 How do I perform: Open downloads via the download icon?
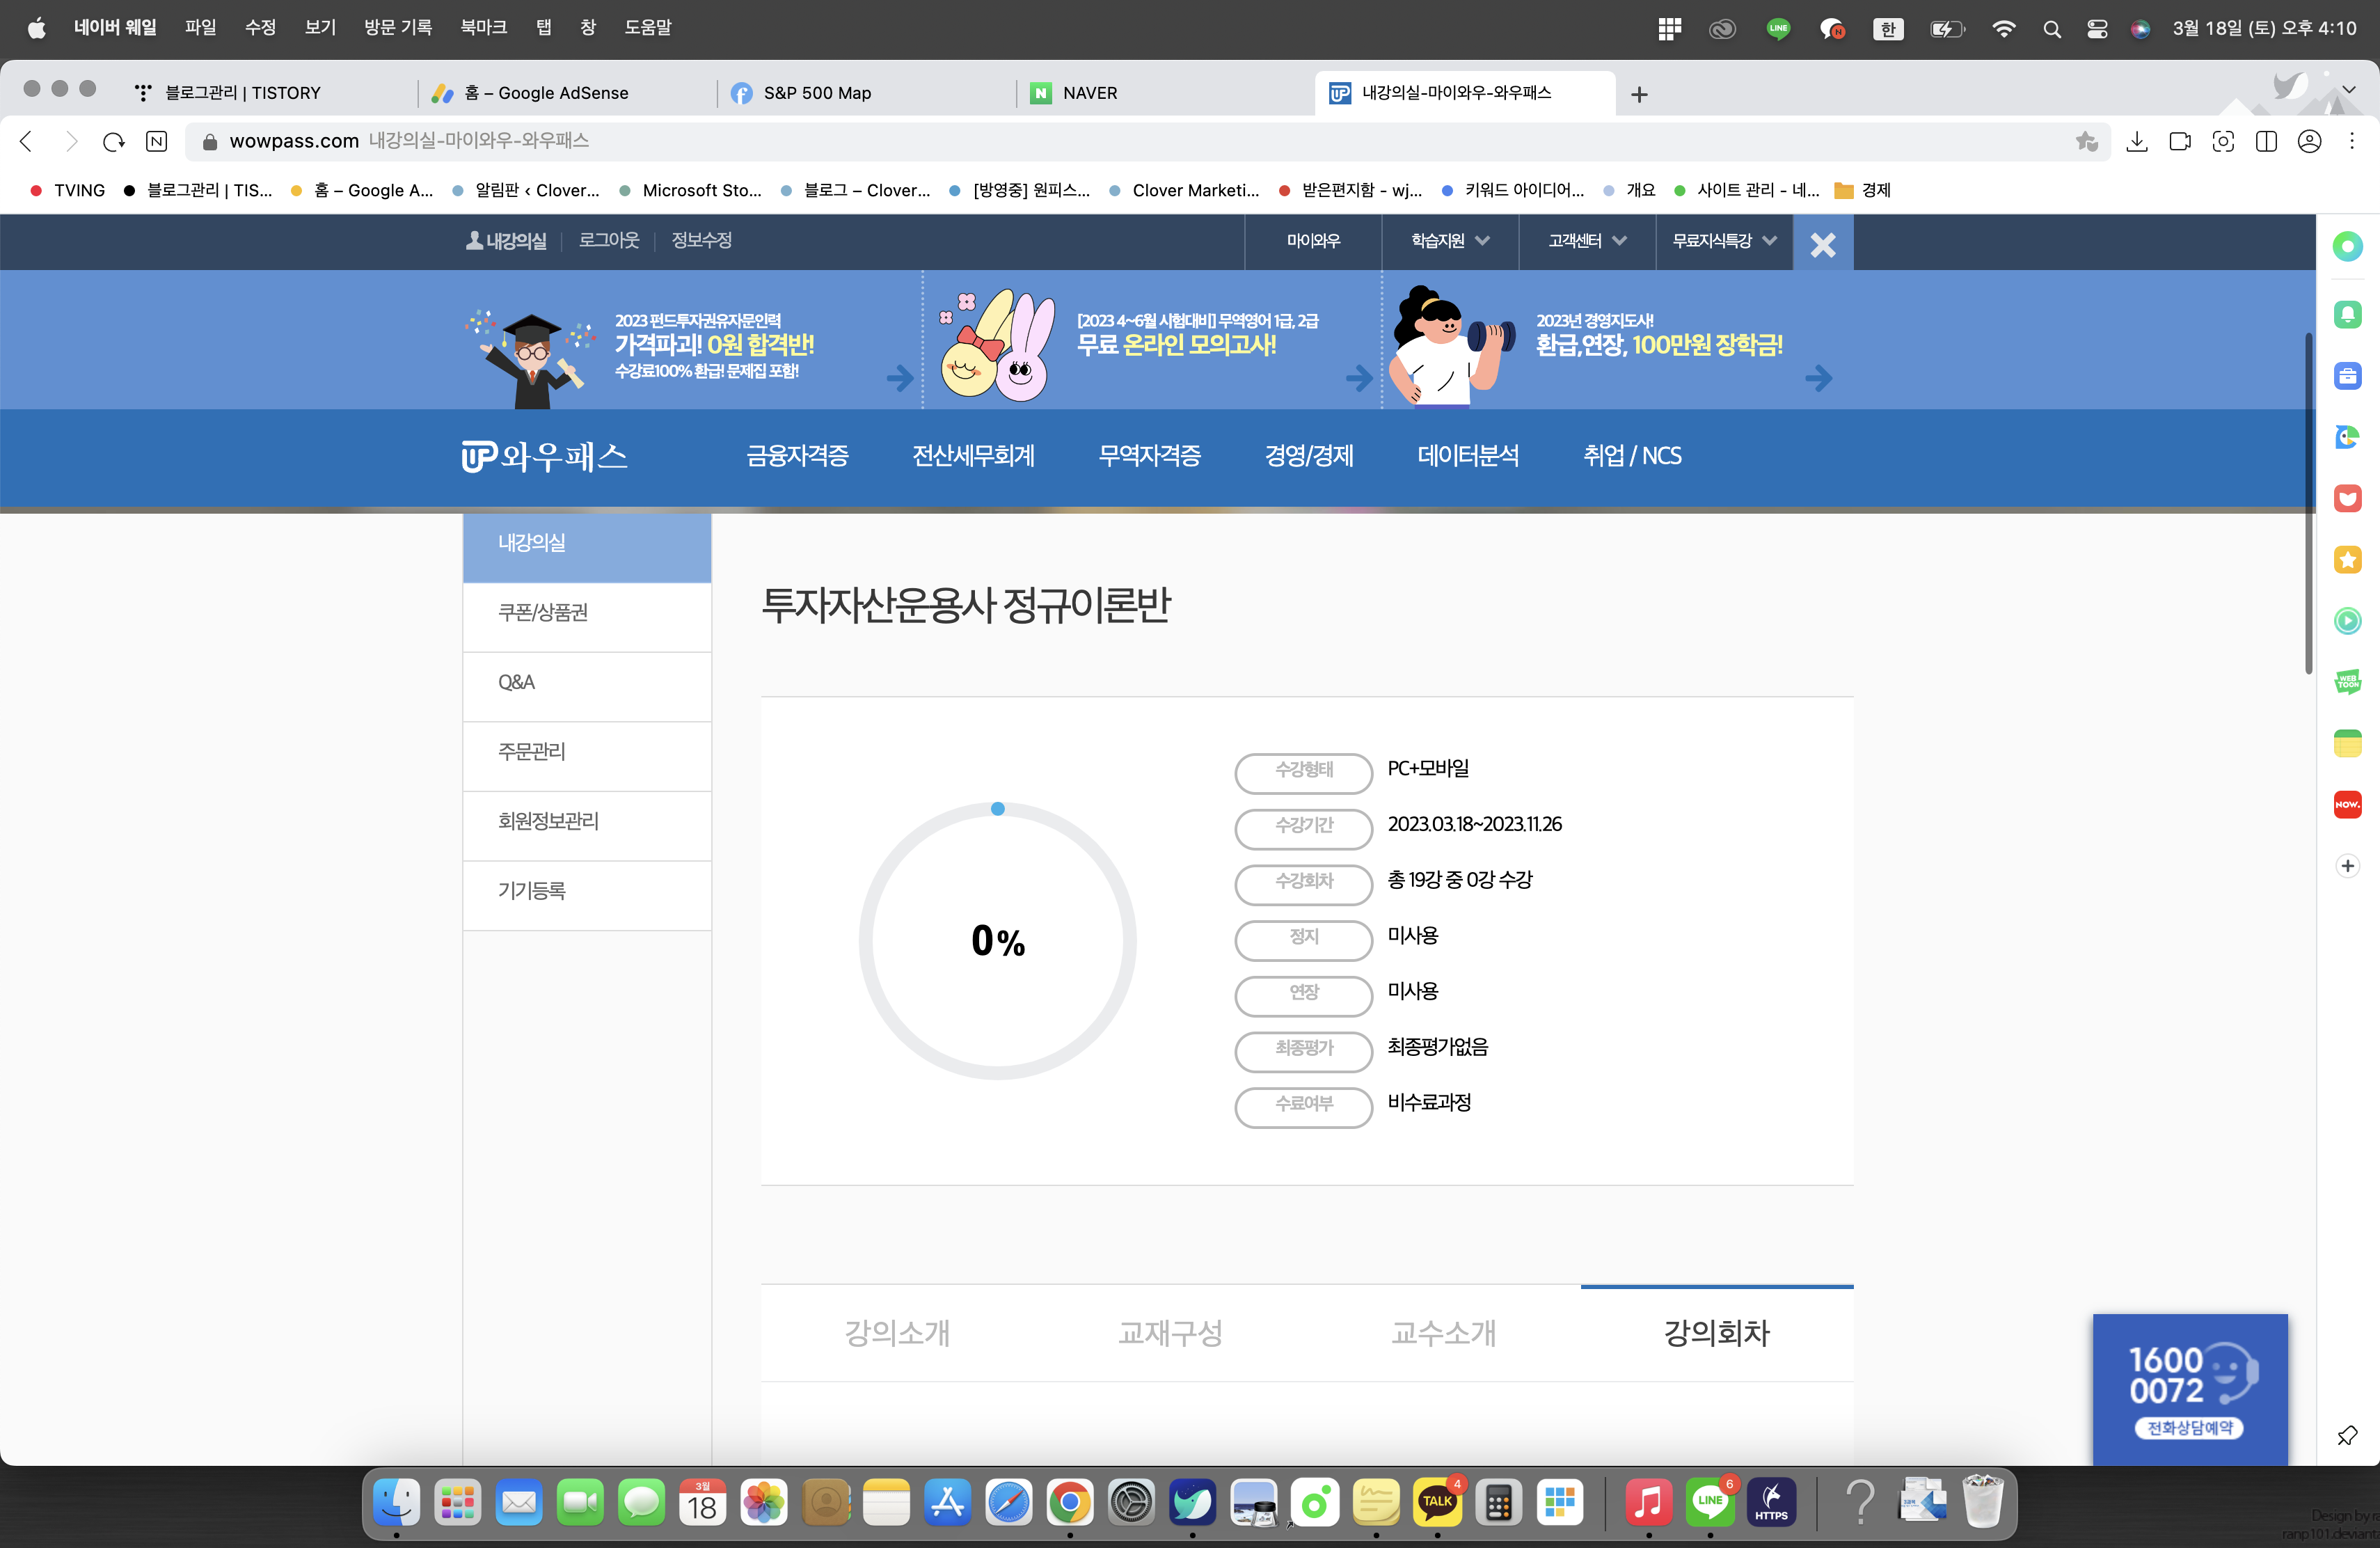point(2137,142)
